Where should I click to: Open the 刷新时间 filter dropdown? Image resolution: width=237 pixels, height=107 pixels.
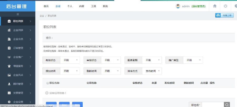coord(111,71)
